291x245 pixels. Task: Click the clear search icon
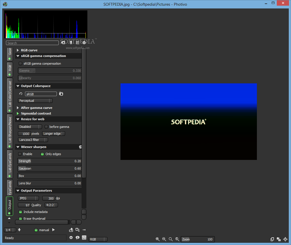pyautogui.click(x=63, y=43)
